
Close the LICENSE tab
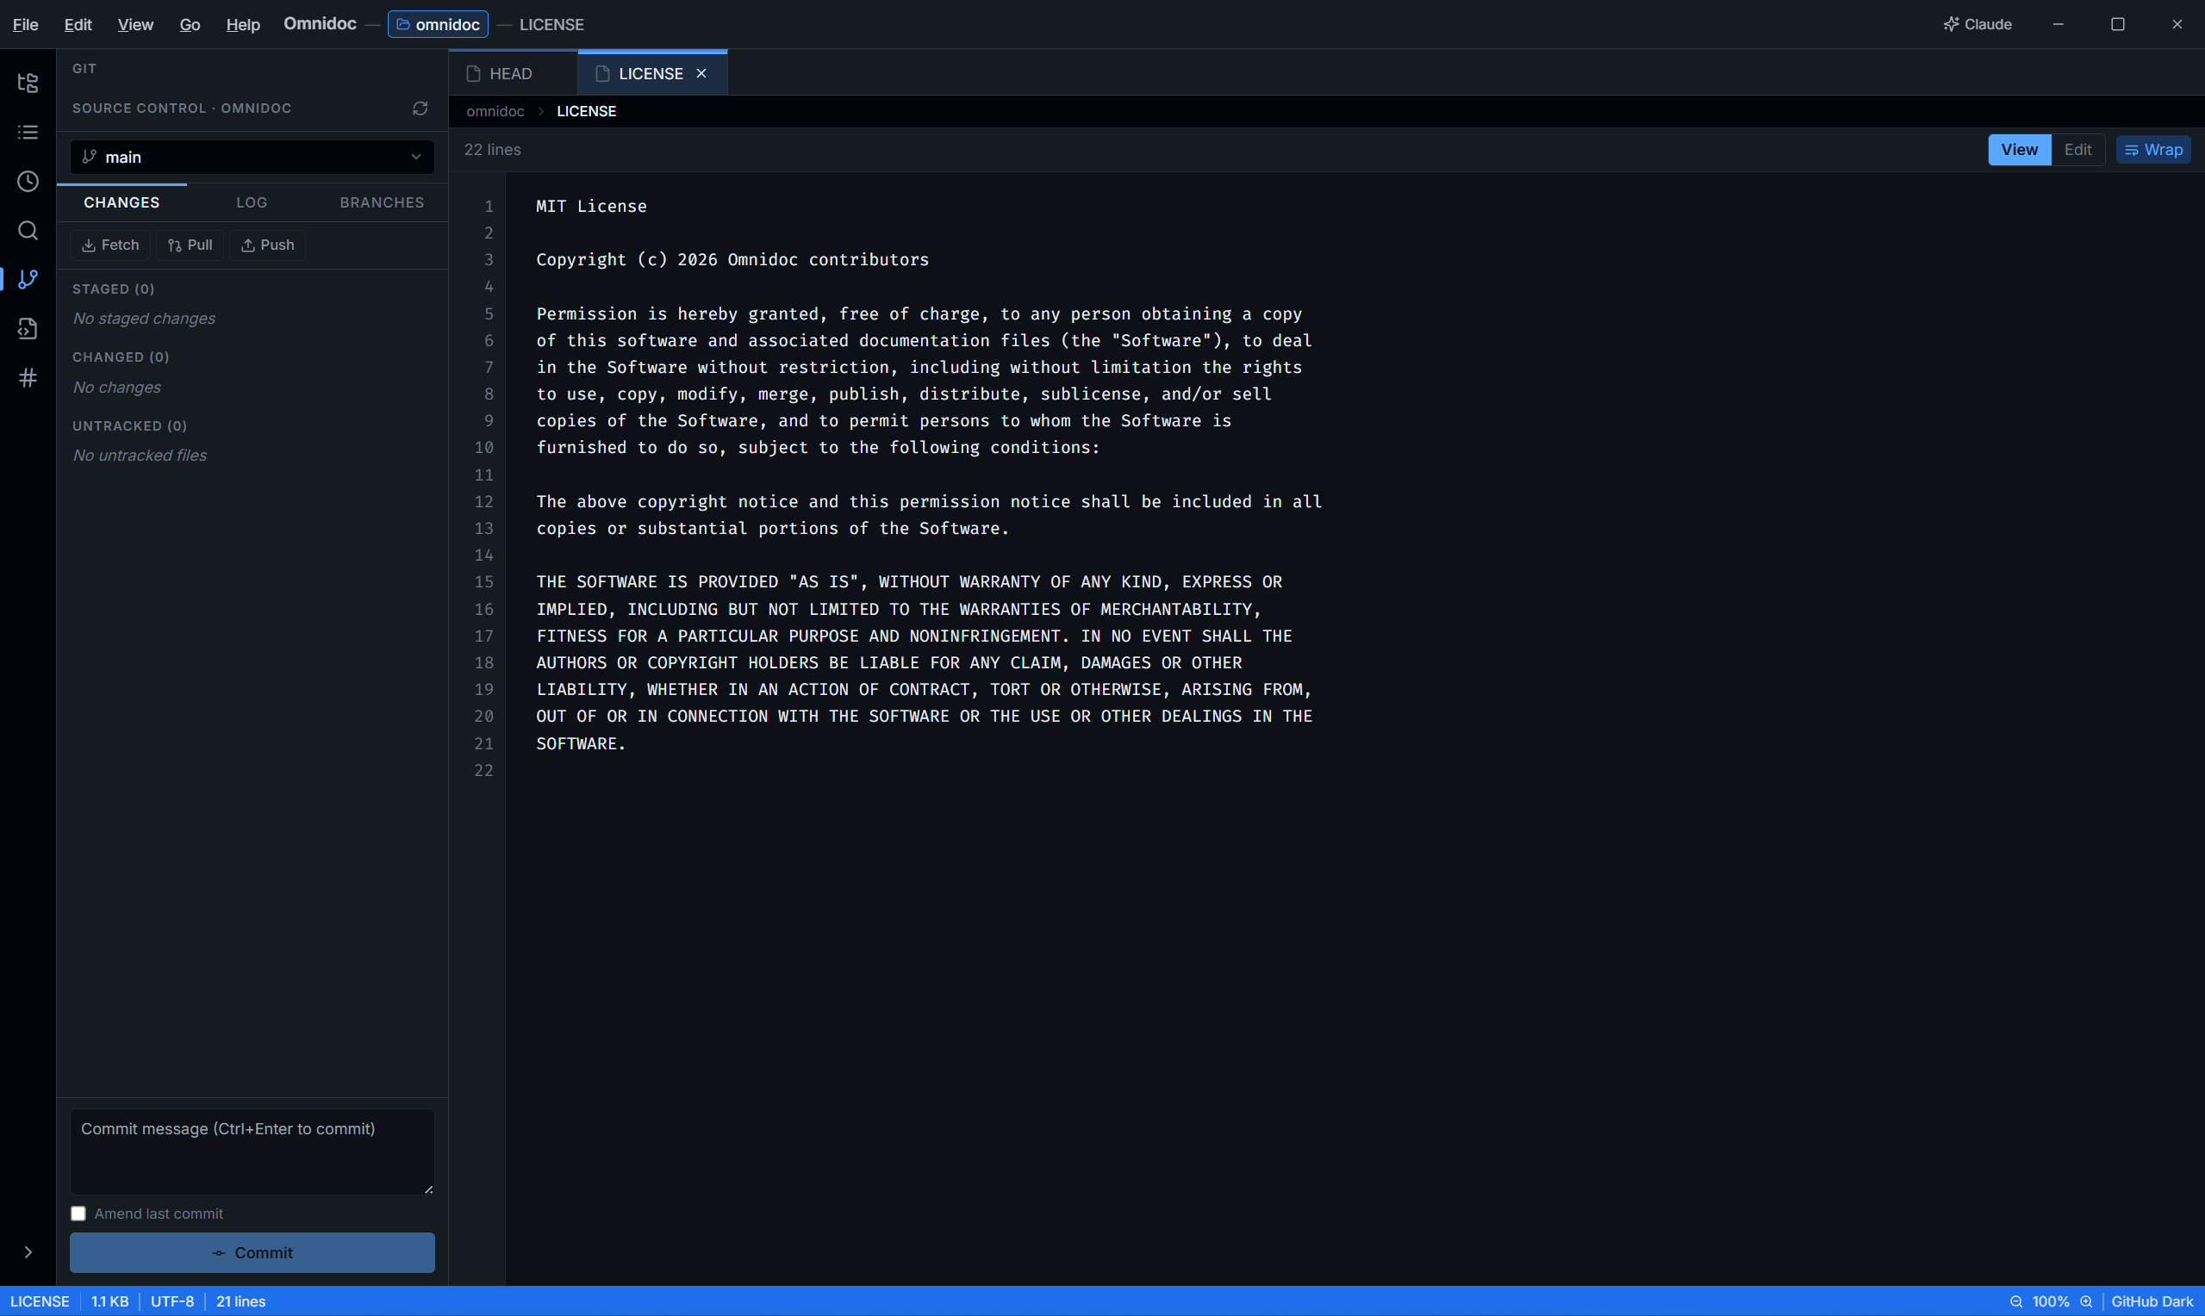(701, 73)
